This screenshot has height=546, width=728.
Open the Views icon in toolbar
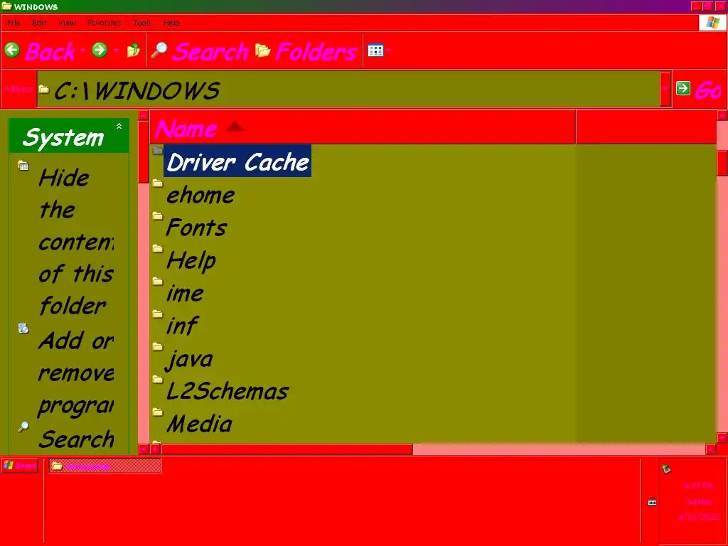click(375, 50)
